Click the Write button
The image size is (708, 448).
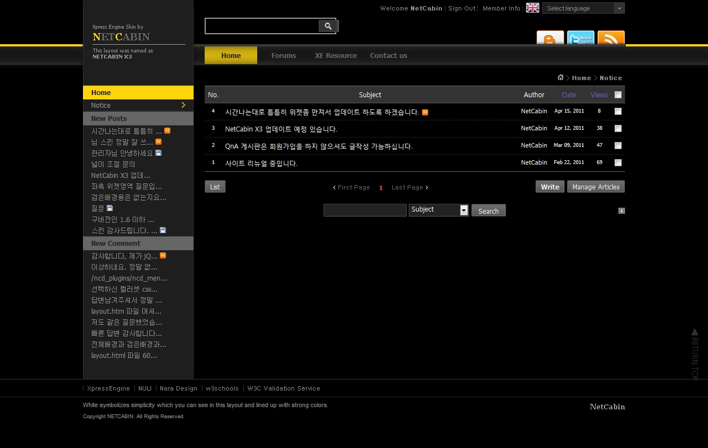[550, 187]
